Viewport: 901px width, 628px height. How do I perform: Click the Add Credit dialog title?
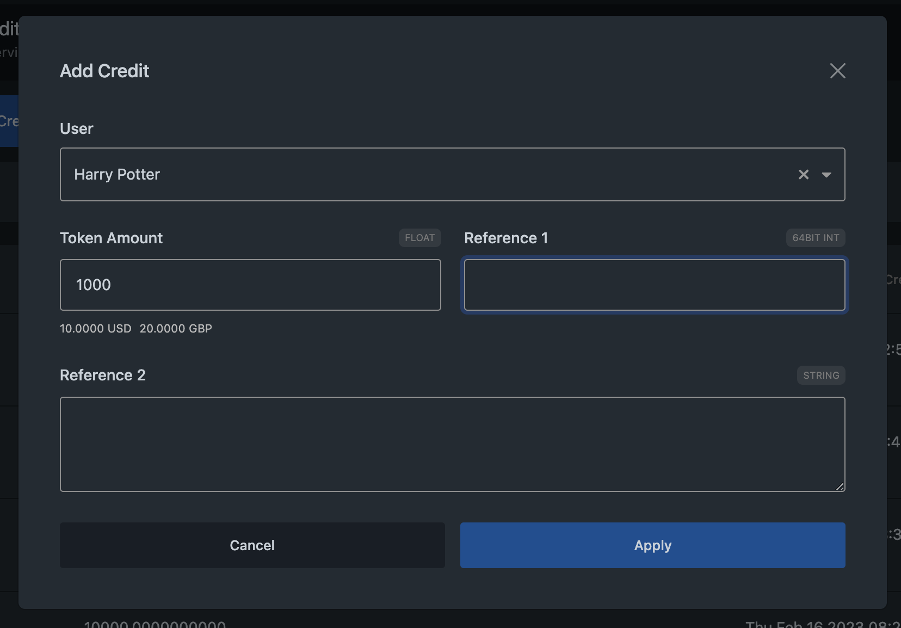104,71
